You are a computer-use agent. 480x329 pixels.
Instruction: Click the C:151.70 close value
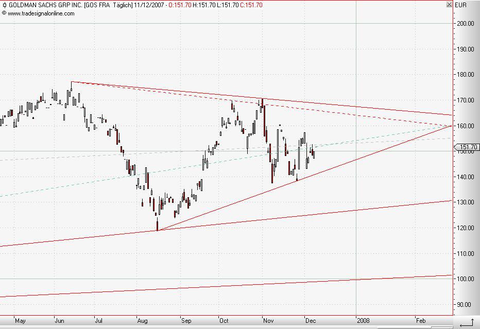tap(251, 5)
